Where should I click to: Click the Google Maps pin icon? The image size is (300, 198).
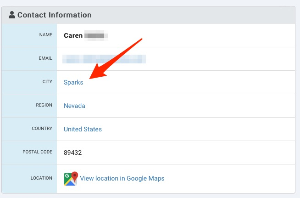71,179
